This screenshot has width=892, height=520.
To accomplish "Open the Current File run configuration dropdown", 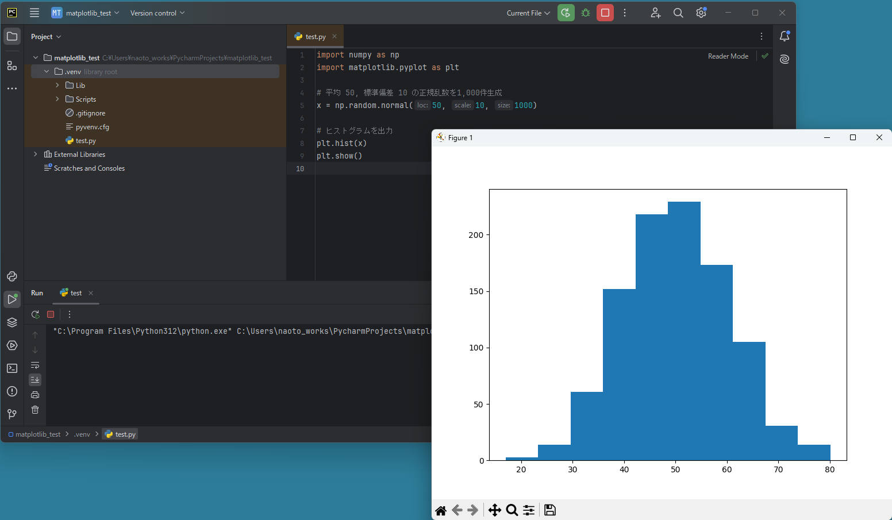I will [x=527, y=12].
